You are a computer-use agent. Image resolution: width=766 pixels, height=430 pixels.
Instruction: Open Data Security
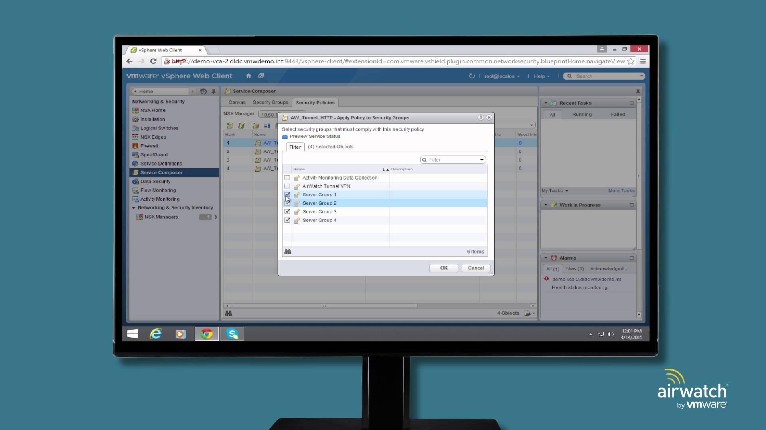(x=155, y=182)
